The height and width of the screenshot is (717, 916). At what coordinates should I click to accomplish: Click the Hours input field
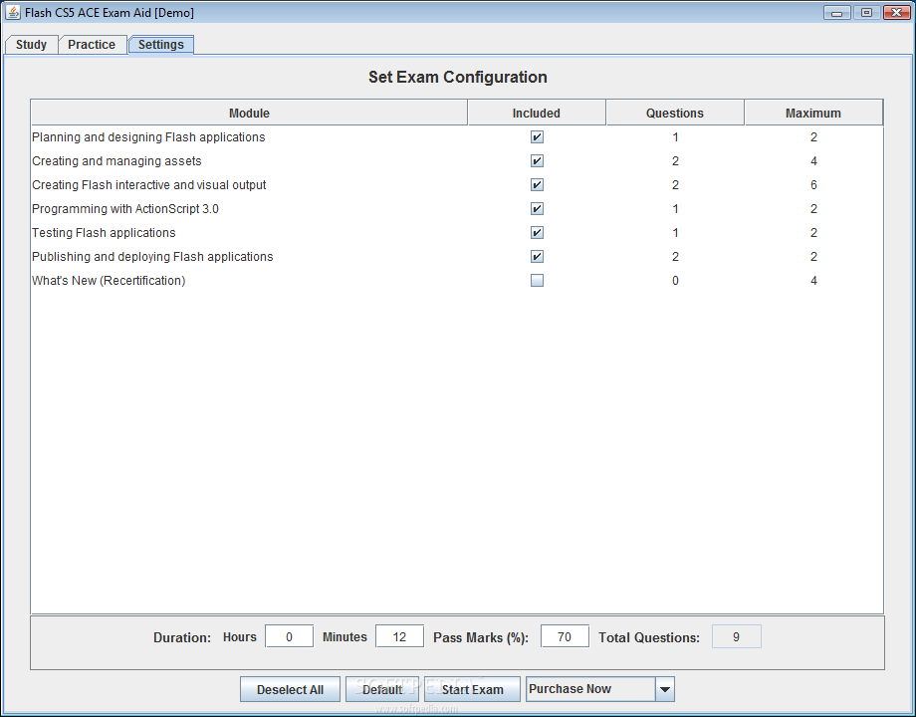click(289, 636)
